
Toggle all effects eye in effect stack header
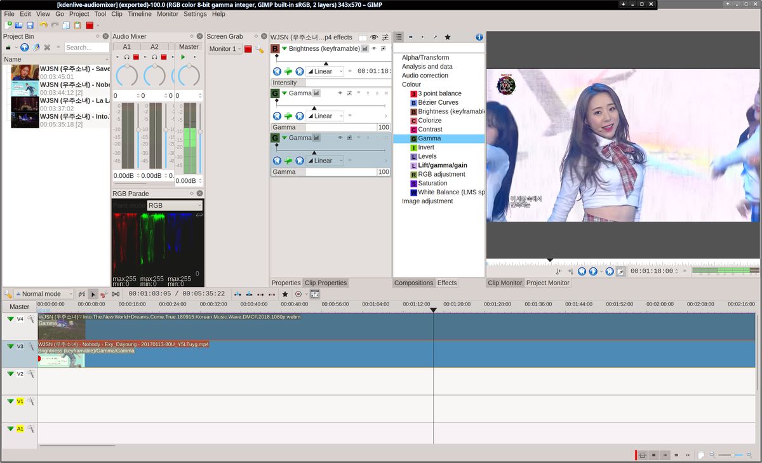coord(374,37)
